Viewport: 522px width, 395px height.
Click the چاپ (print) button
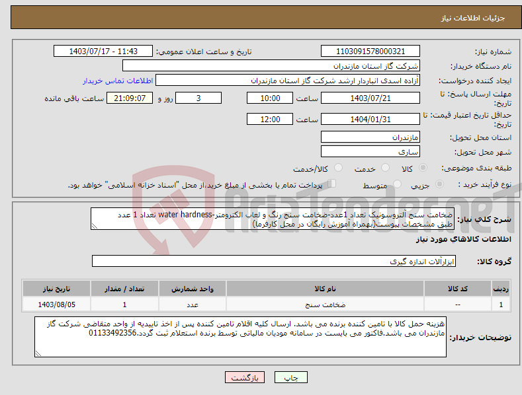(291, 377)
